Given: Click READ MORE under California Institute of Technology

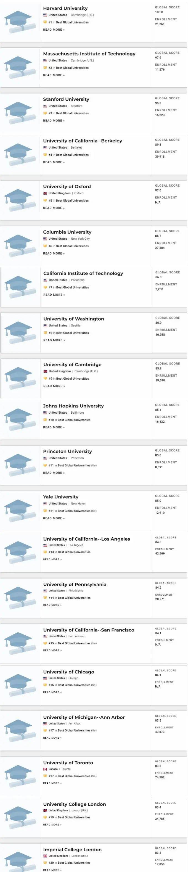Looking at the screenshot, I should pyautogui.click(x=54, y=295).
